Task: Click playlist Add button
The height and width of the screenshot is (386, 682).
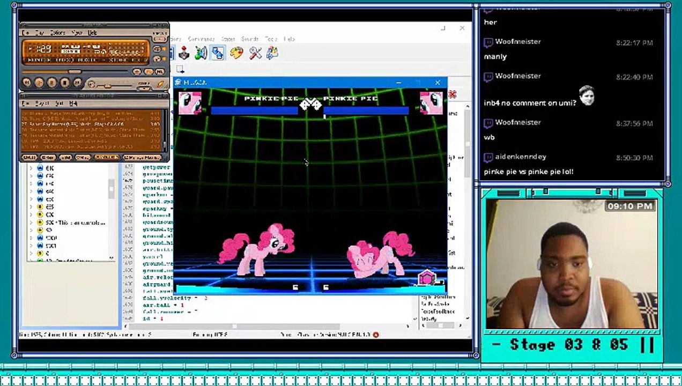Action: coord(29,158)
